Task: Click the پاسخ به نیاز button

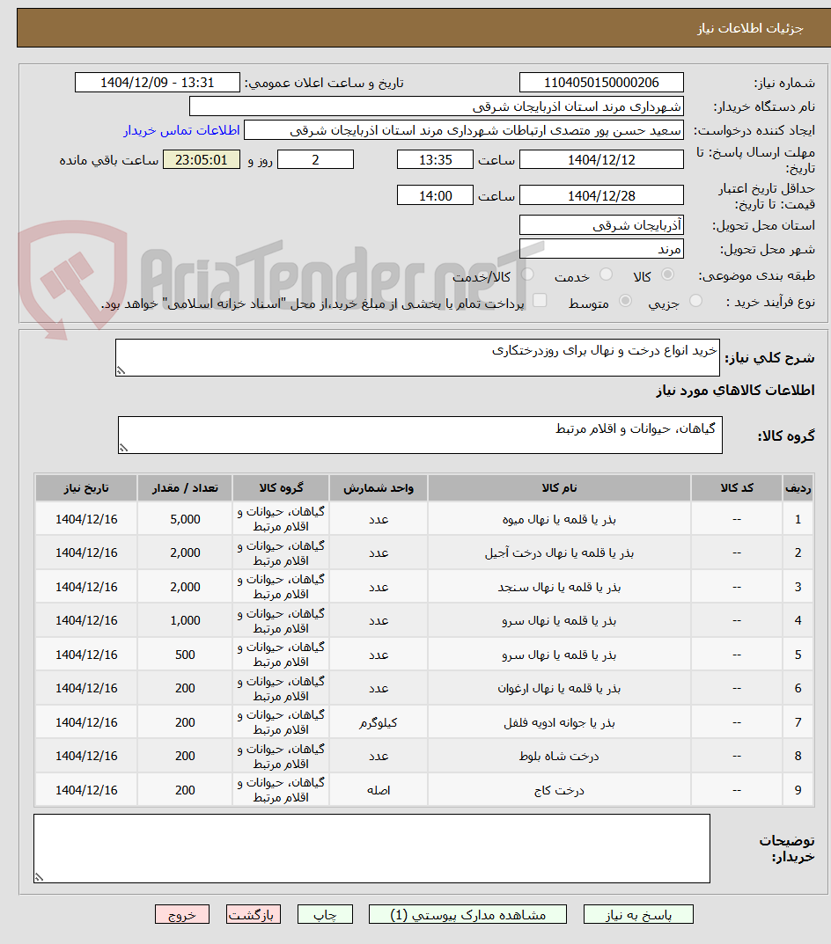Action: pos(638,914)
